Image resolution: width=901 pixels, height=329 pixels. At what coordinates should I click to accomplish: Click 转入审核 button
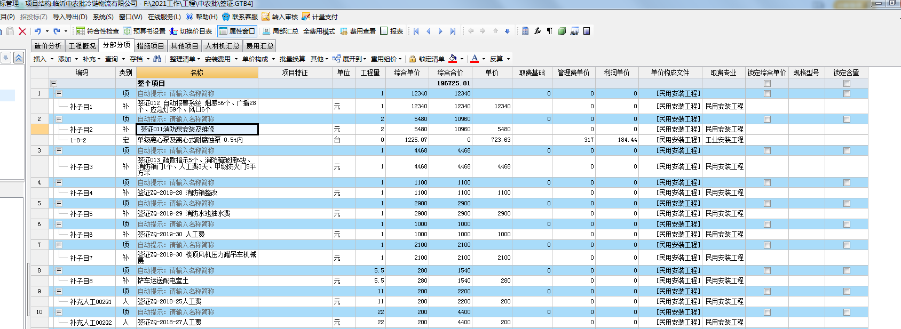[x=280, y=17]
